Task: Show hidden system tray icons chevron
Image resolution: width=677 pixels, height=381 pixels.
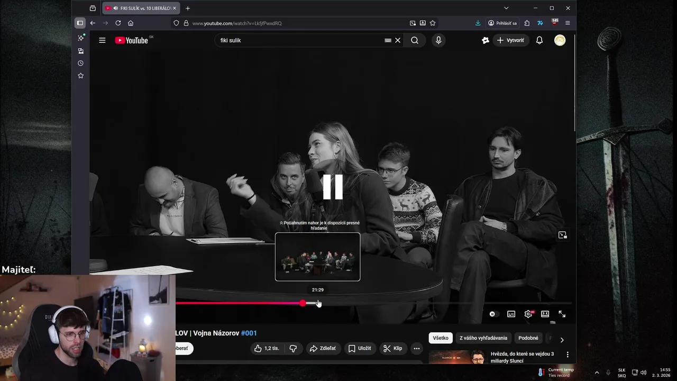Action: 597,373
